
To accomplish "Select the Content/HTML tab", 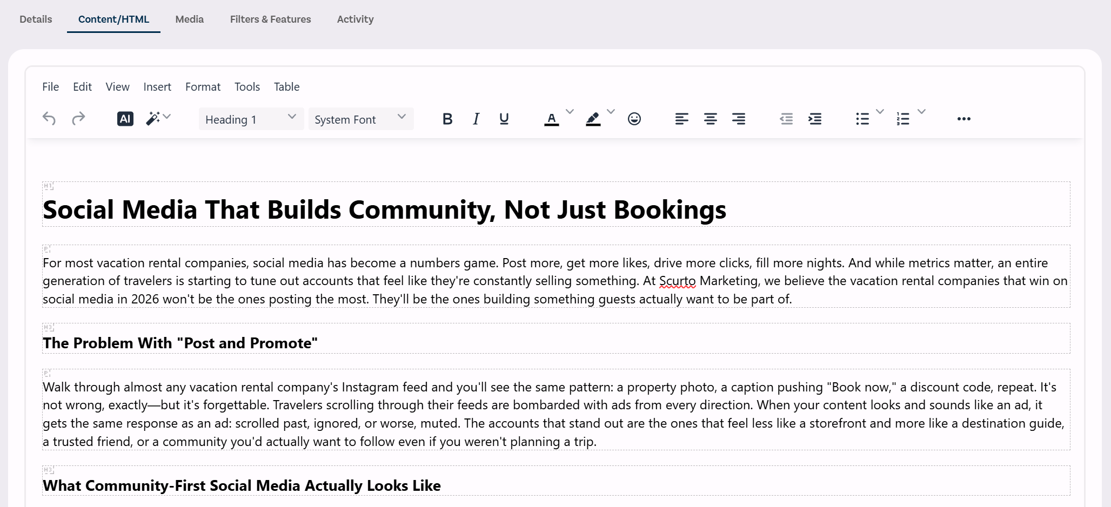I will click(x=113, y=19).
